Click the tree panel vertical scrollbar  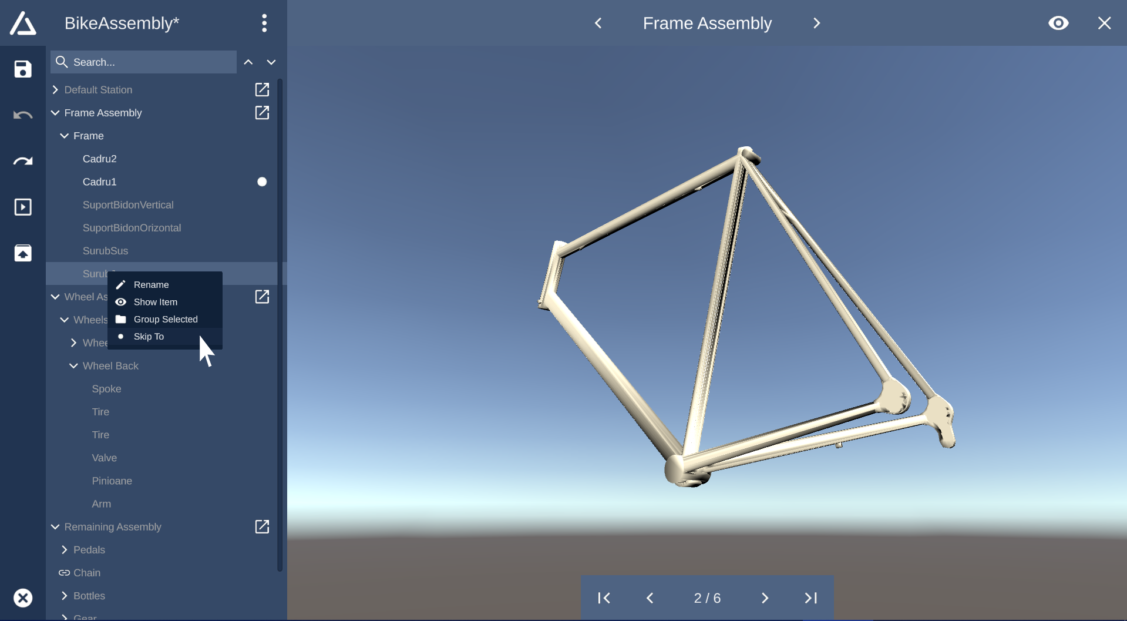280,325
